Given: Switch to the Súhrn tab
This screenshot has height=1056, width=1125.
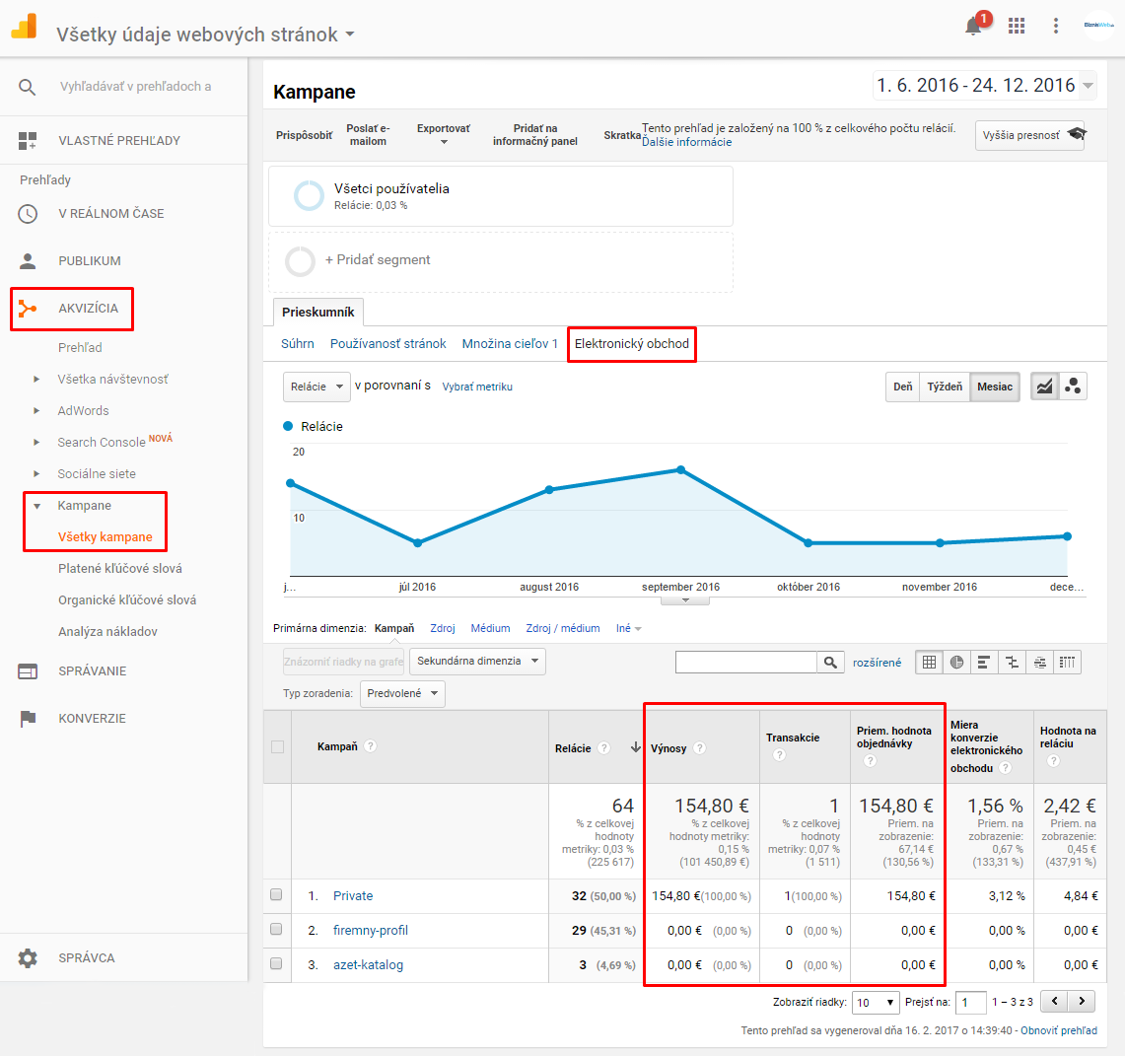Looking at the screenshot, I should [297, 343].
